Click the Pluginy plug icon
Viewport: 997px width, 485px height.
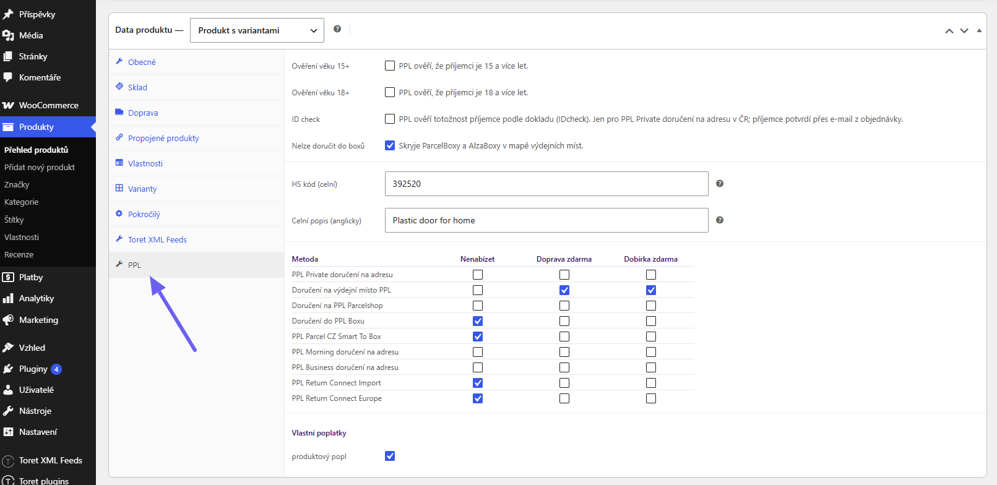8,369
